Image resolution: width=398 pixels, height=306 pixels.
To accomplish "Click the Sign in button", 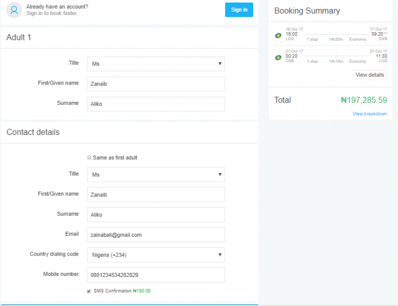I will pyautogui.click(x=239, y=10).
